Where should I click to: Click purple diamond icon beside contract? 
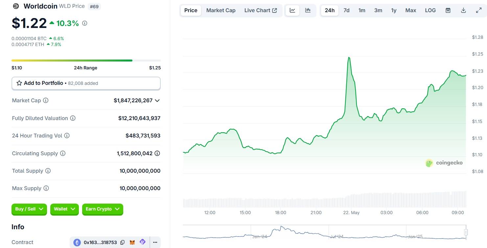tap(142, 242)
